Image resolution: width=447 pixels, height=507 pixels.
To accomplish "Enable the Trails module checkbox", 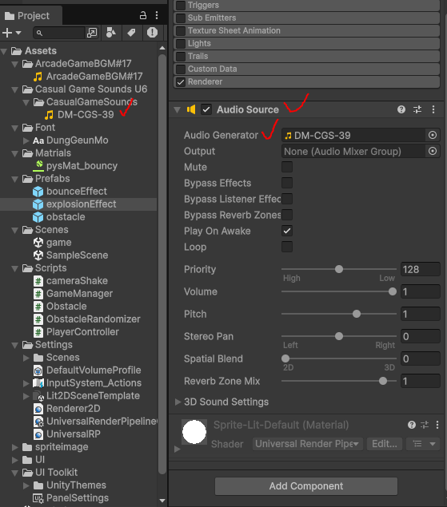I will coord(181,56).
